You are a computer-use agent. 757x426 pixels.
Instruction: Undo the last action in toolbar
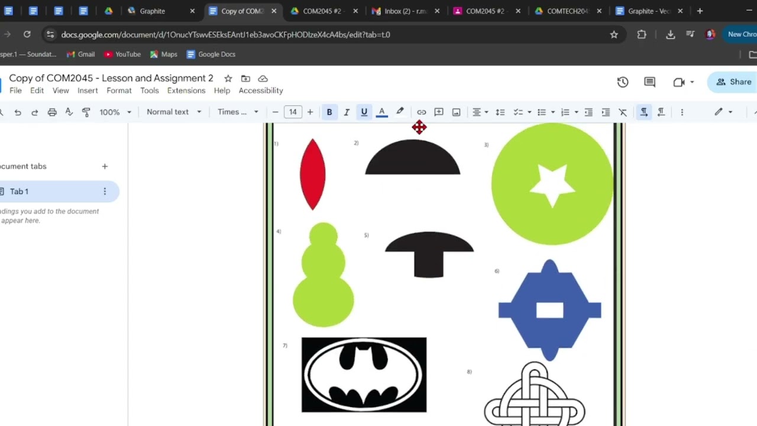coord(18,112)
